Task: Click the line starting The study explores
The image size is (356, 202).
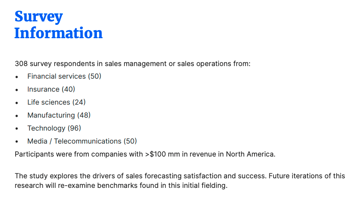Action: click(180, 176)
